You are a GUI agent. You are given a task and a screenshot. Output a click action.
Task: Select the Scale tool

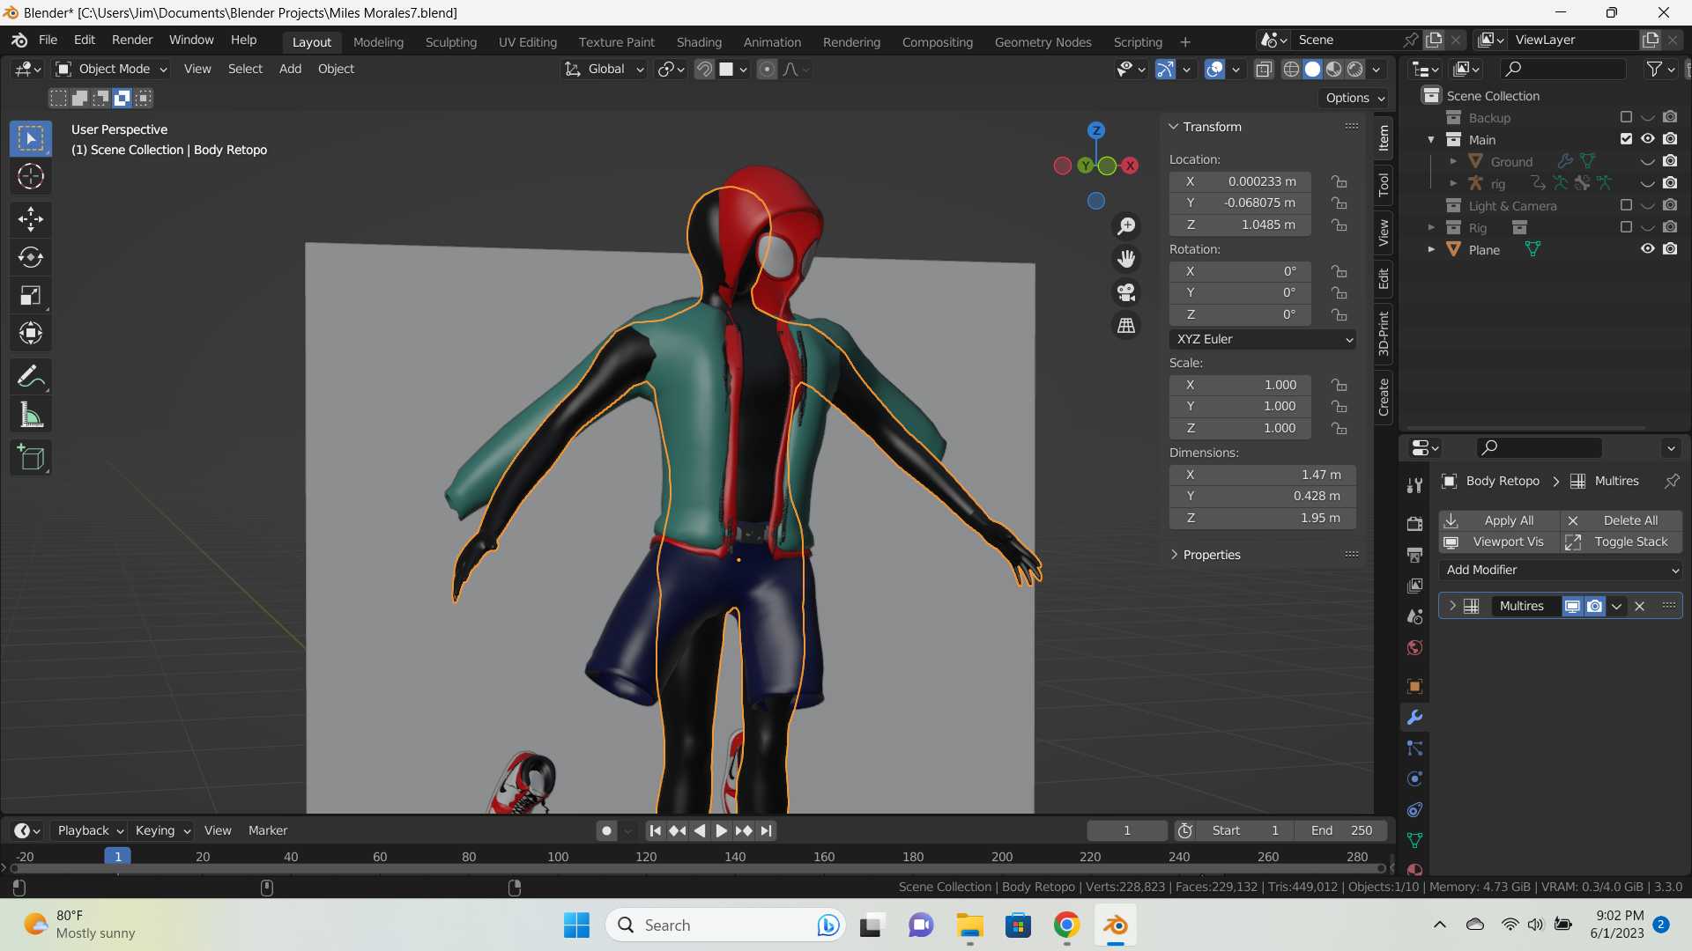pyautogui.click(x=31, y=296)
